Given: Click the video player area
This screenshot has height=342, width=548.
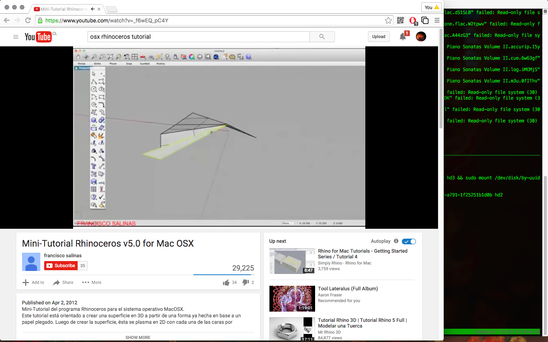Looking at the screenshot, I should pyautogui.click(x=219, y=138).
